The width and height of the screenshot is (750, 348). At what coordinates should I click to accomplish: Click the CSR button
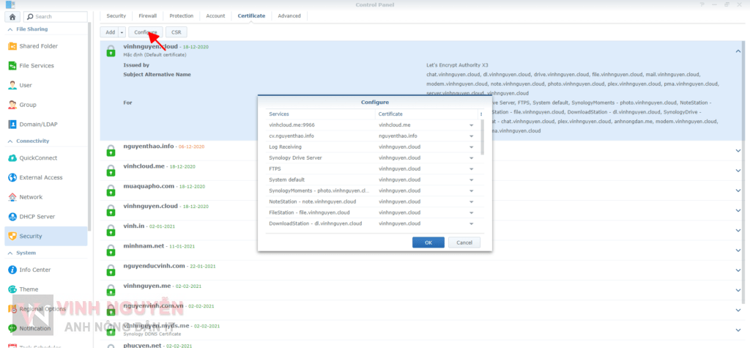click(x=176, y=32)
